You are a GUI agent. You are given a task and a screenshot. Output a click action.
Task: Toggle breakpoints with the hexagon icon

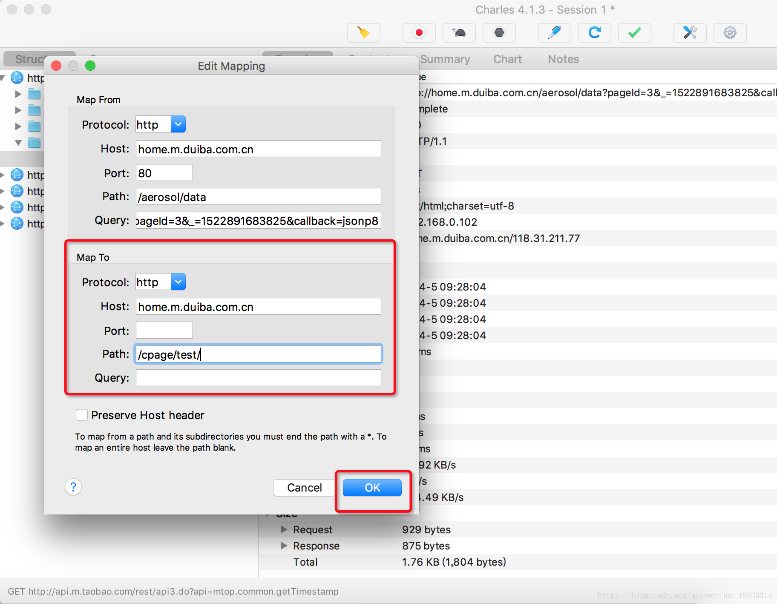pos(499,33)
